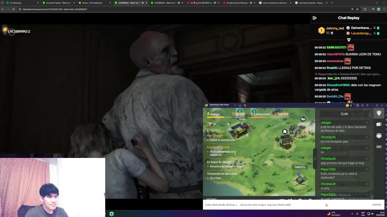Open 'Expedición perdida' quest entry
Image resolution: width=387 pixels, height=217 pixels.
point(221,151)
